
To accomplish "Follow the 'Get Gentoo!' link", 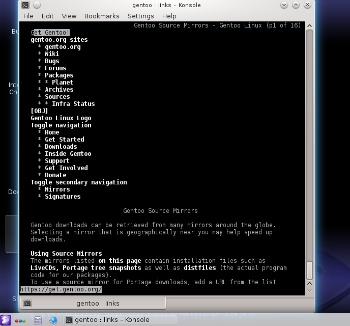I will click(50, 33).
